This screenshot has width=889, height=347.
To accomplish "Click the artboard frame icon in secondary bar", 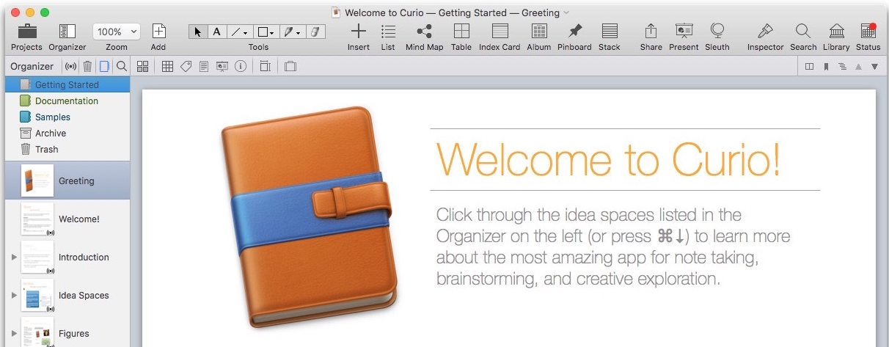I will click(x=265, y=66).
